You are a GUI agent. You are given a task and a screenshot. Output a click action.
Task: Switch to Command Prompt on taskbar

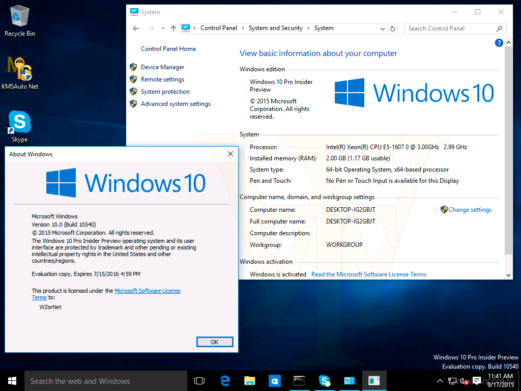(299, 381)
